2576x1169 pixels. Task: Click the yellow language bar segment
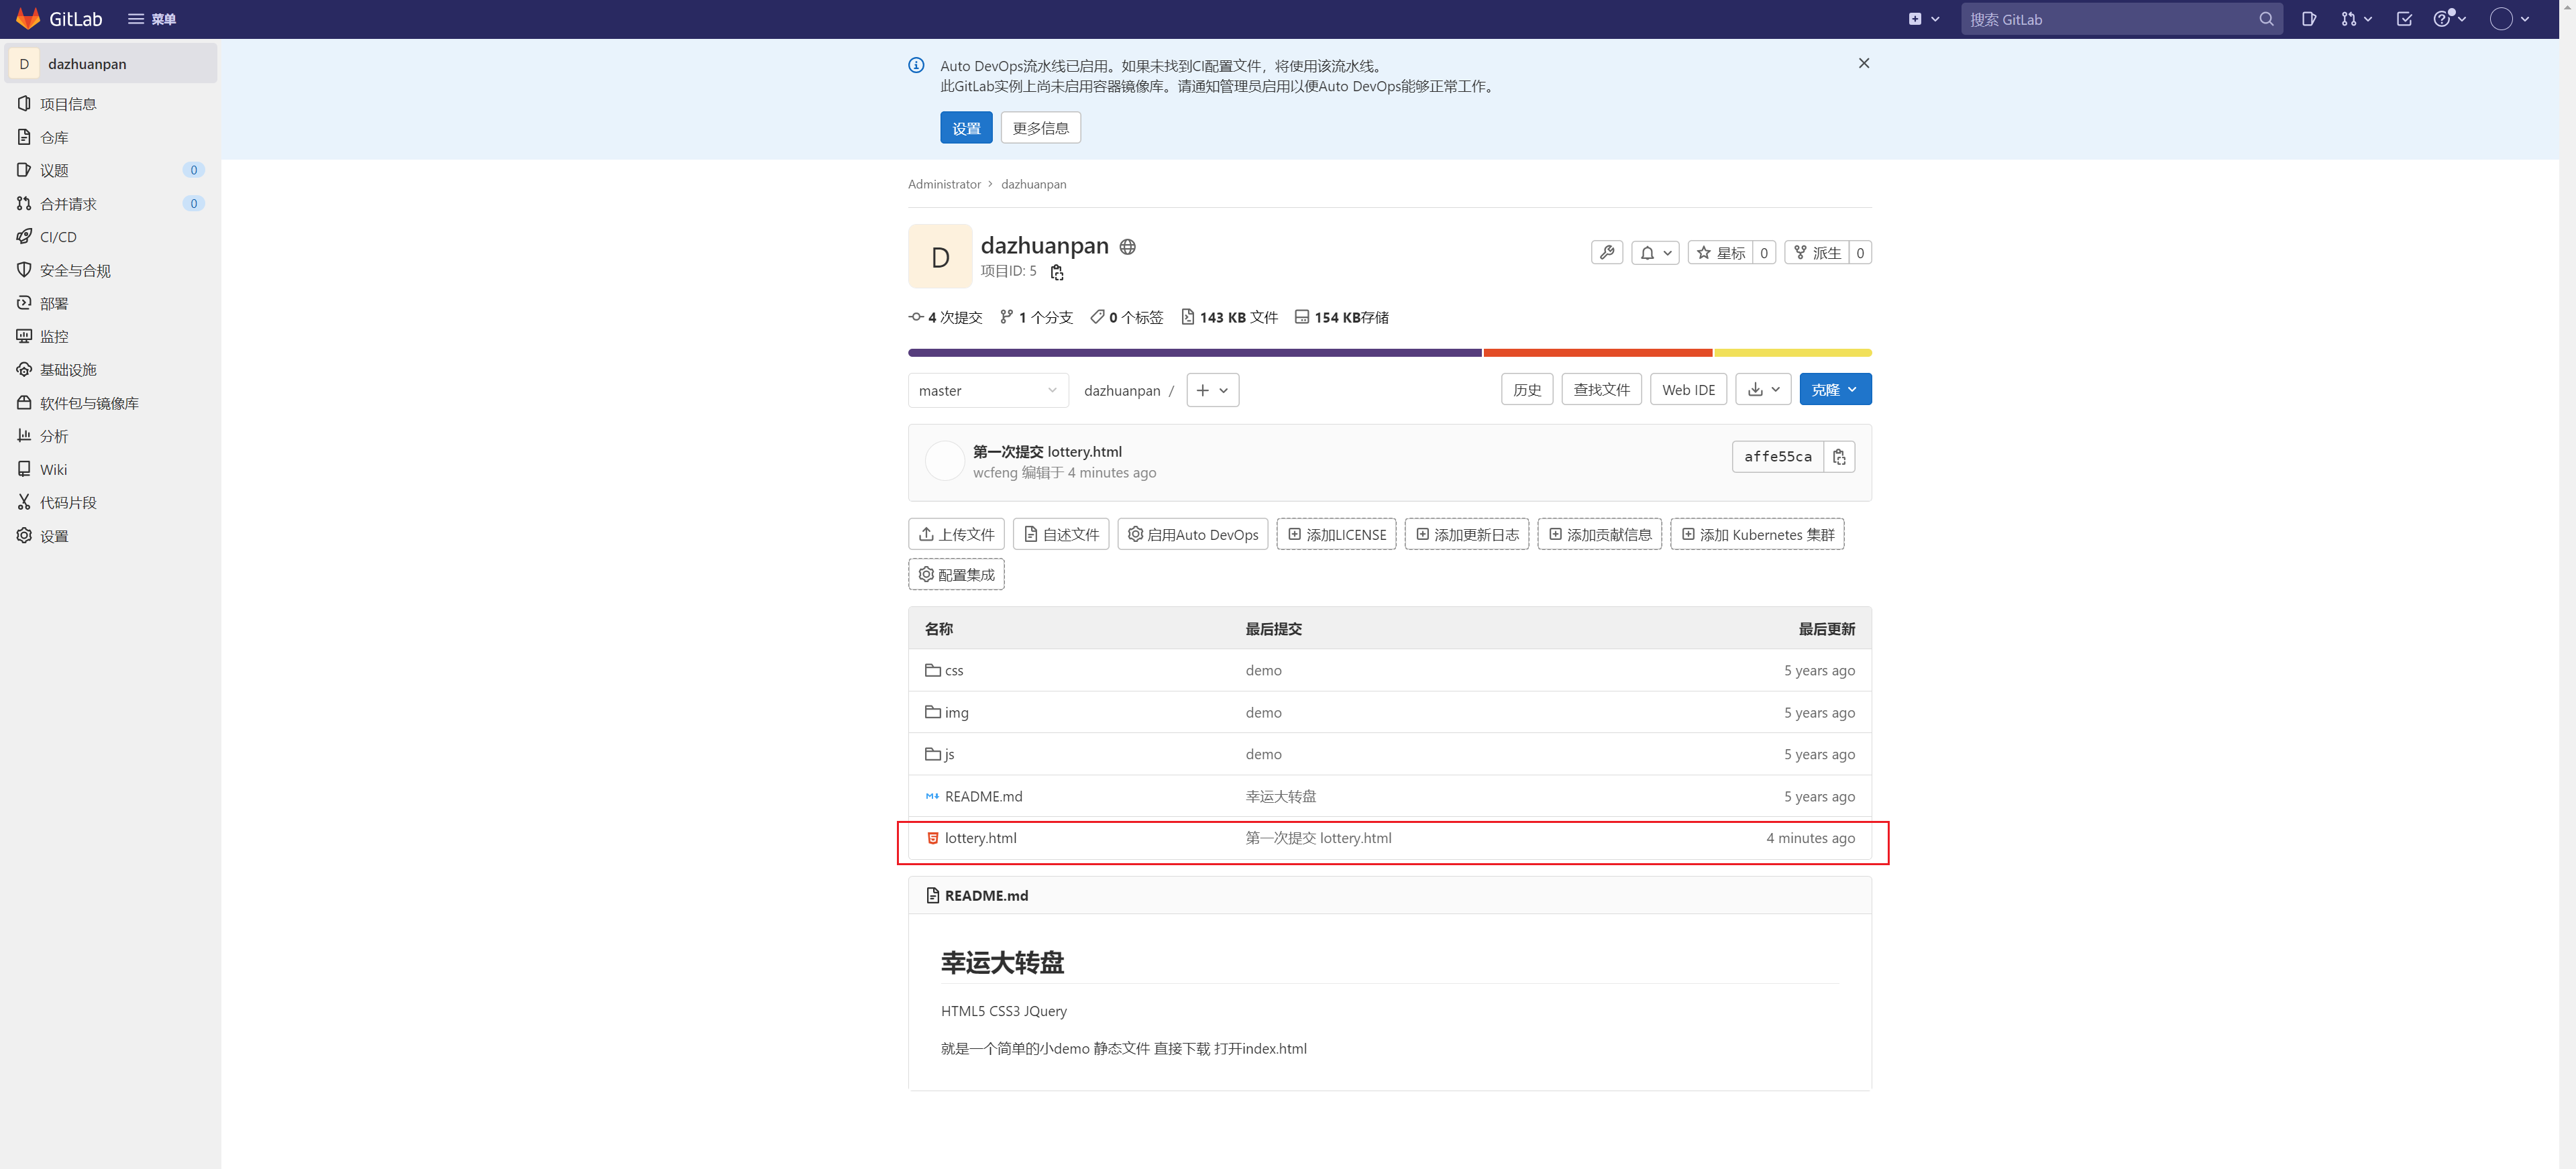pyautogui.click(x=1792, y=353)
